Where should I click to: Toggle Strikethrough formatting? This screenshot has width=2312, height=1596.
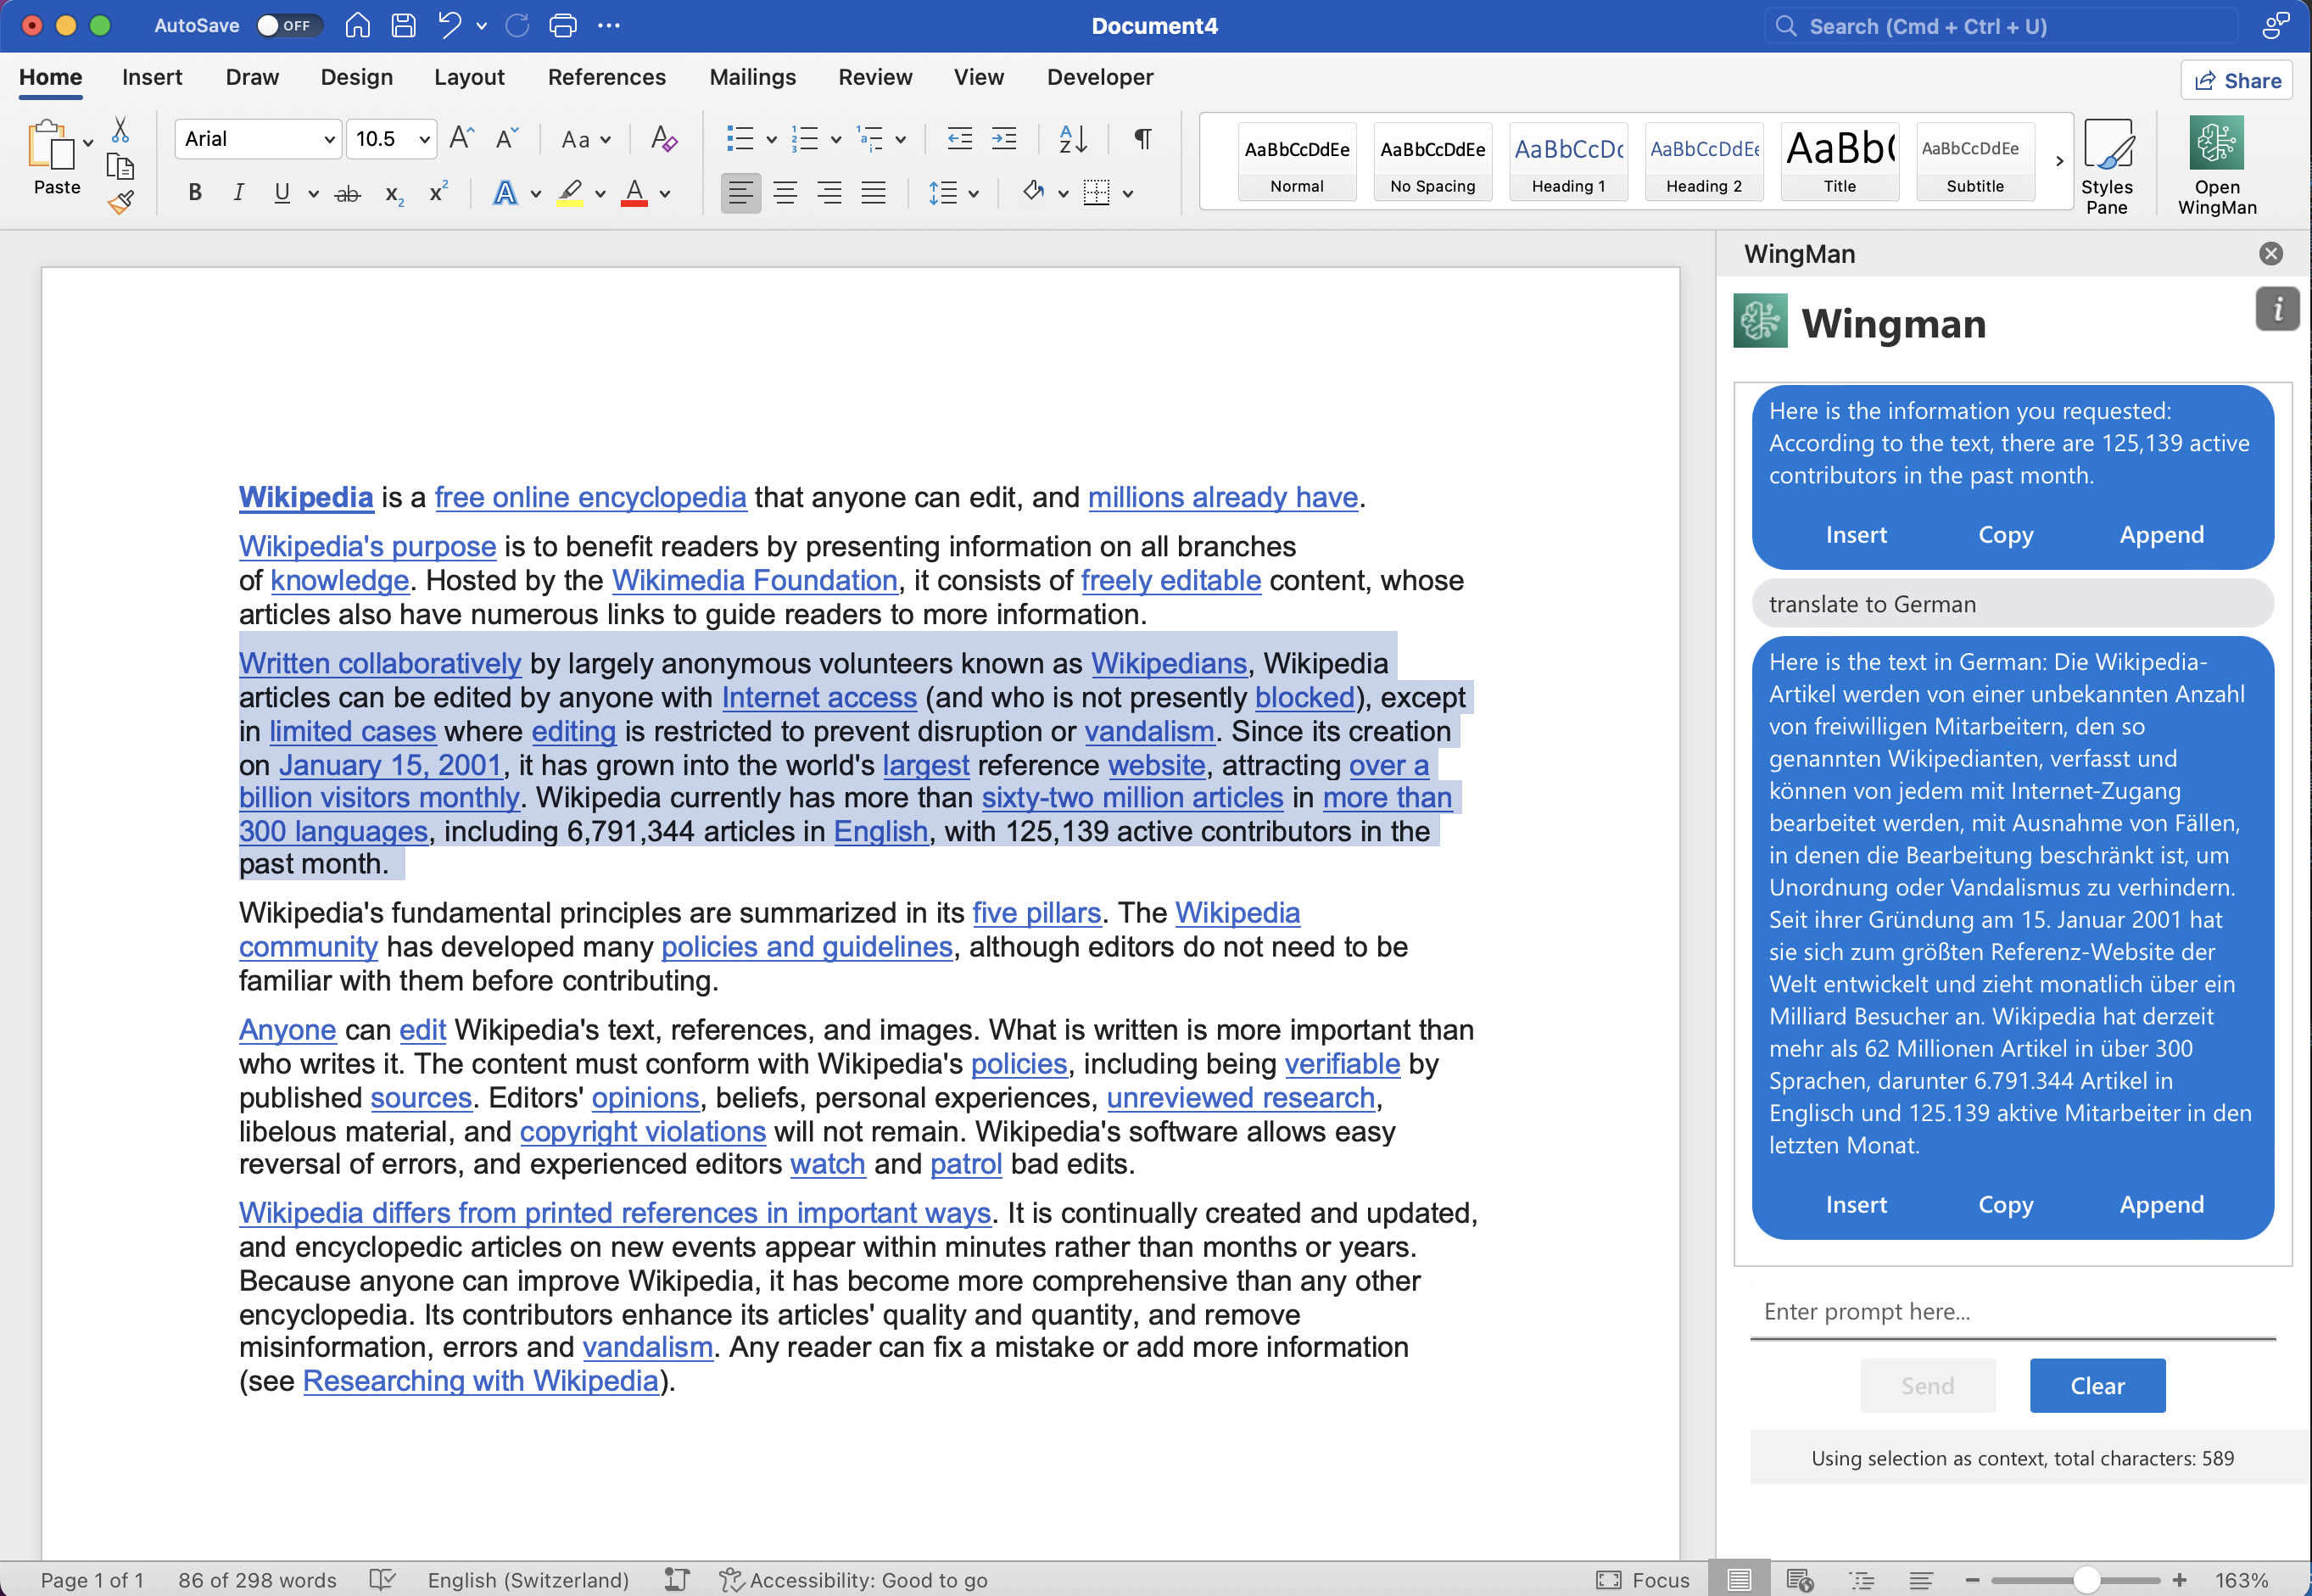347,193
